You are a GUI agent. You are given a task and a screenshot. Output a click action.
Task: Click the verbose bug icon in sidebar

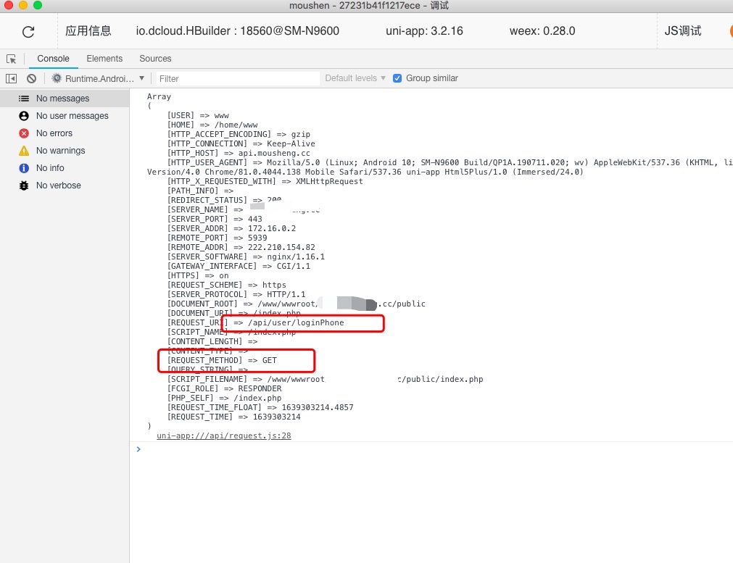pyautogui.click(x=24, y=185)
